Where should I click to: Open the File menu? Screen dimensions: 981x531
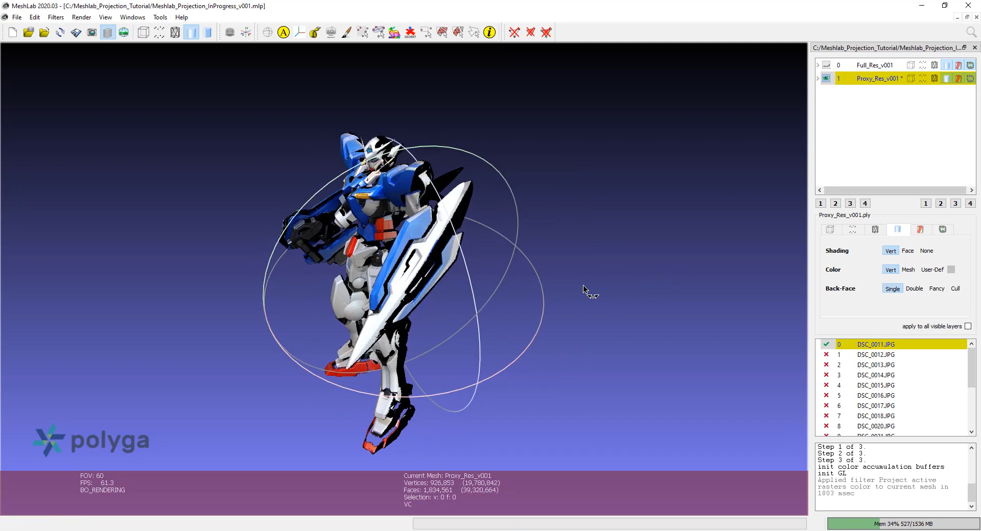coord(17,17)
